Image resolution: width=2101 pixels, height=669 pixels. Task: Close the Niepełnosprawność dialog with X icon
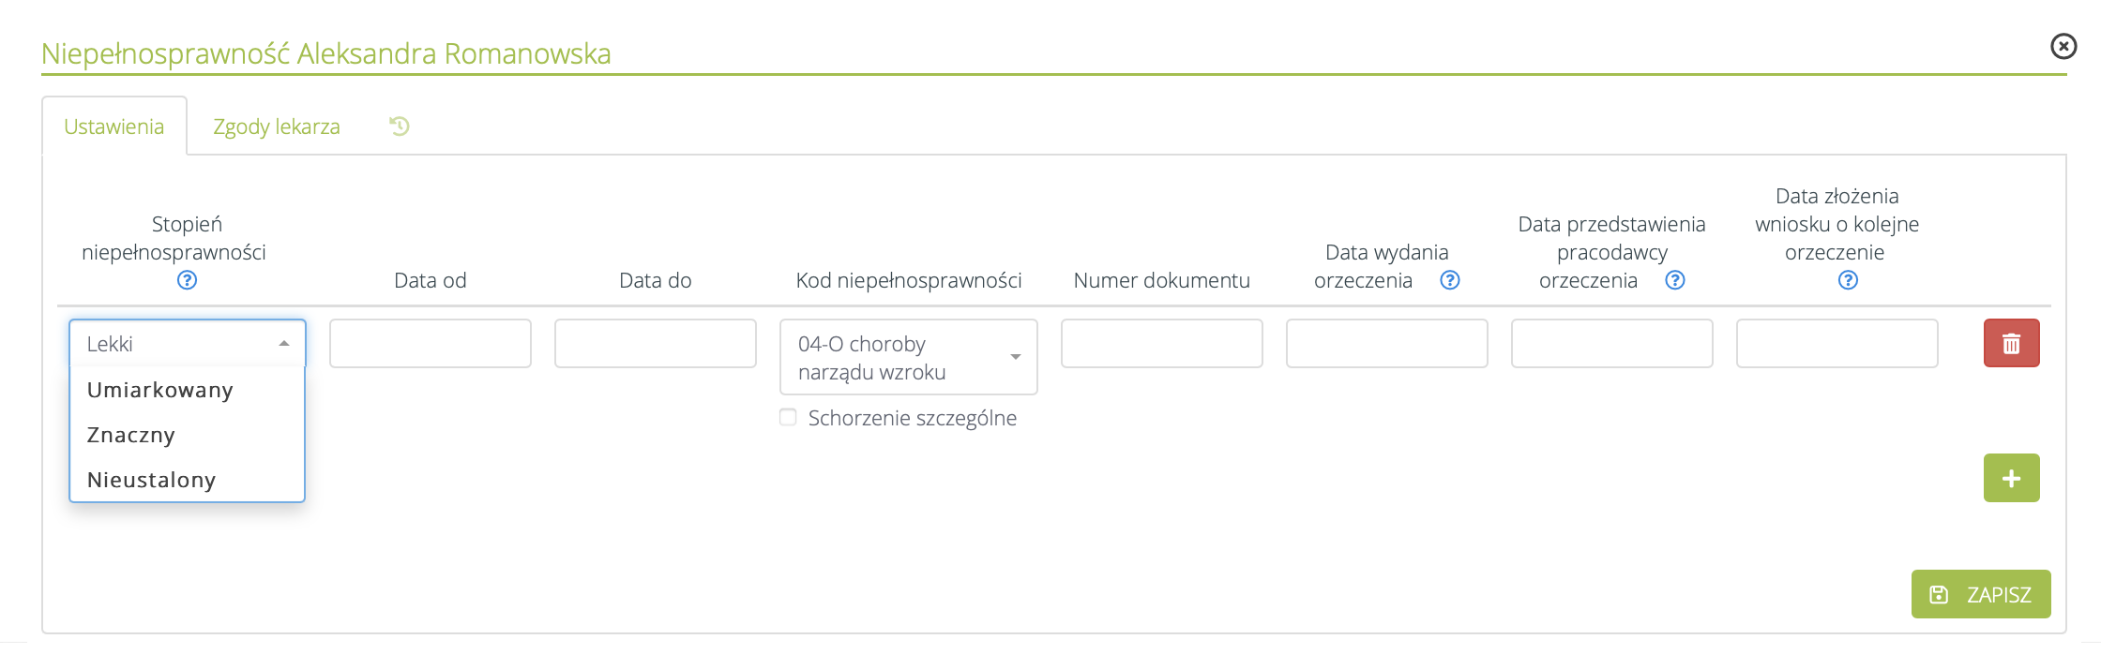tap(2063, 46)
